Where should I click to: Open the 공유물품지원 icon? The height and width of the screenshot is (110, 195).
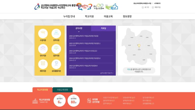point(56,64)
